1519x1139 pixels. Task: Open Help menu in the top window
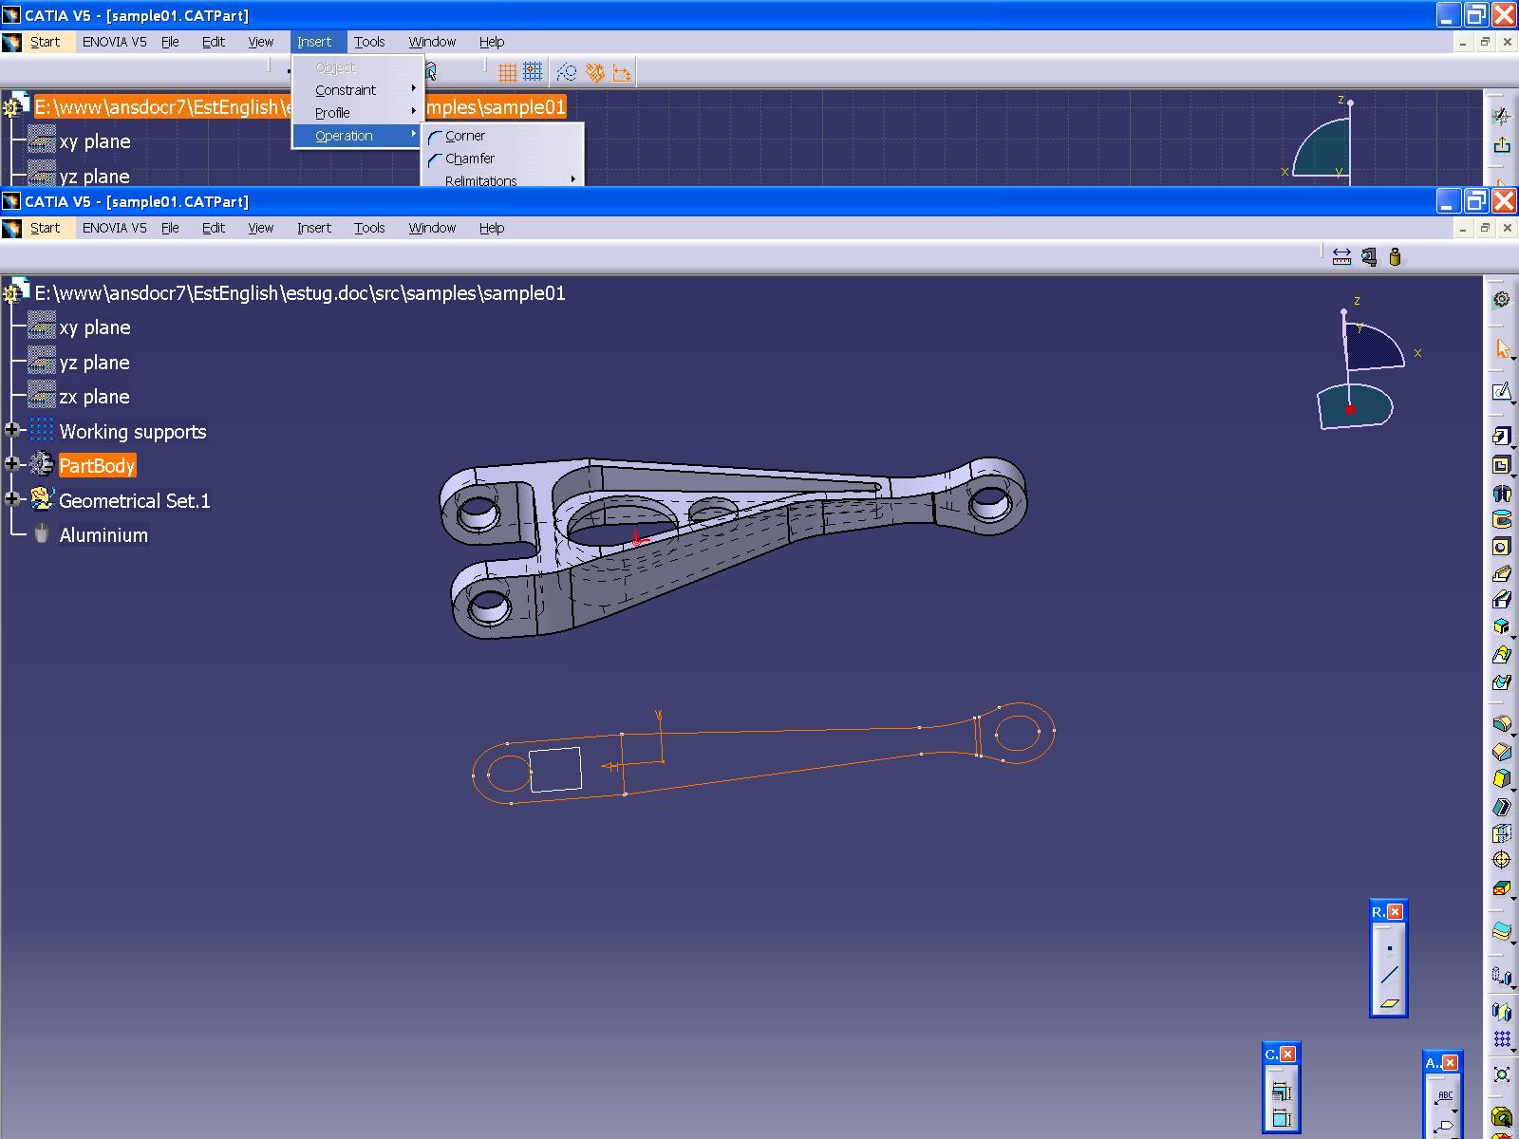tap(492, 42)
